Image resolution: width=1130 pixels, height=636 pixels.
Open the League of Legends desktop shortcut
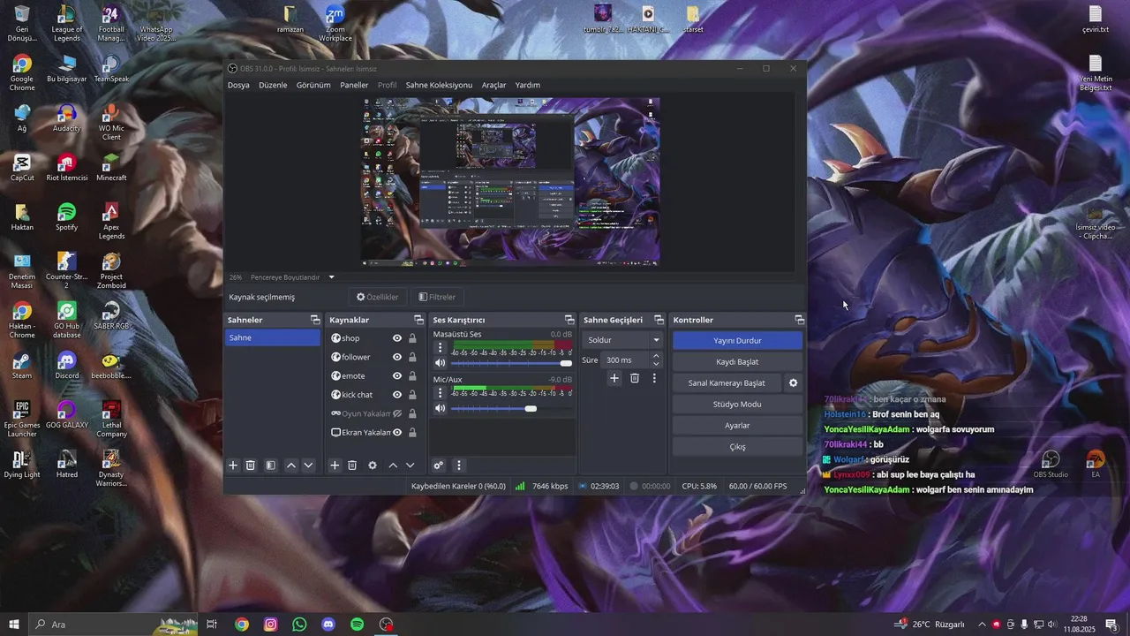pyautogui.click(x=66, y=24)
